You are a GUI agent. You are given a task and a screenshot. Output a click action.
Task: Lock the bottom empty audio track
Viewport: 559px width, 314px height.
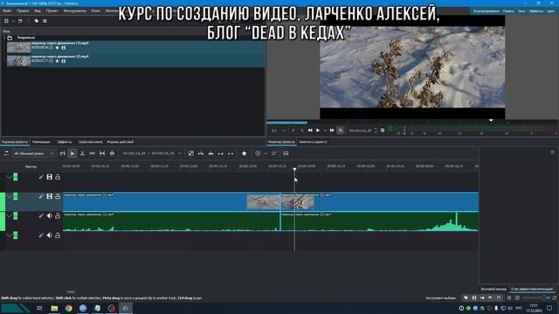point(58,235)
